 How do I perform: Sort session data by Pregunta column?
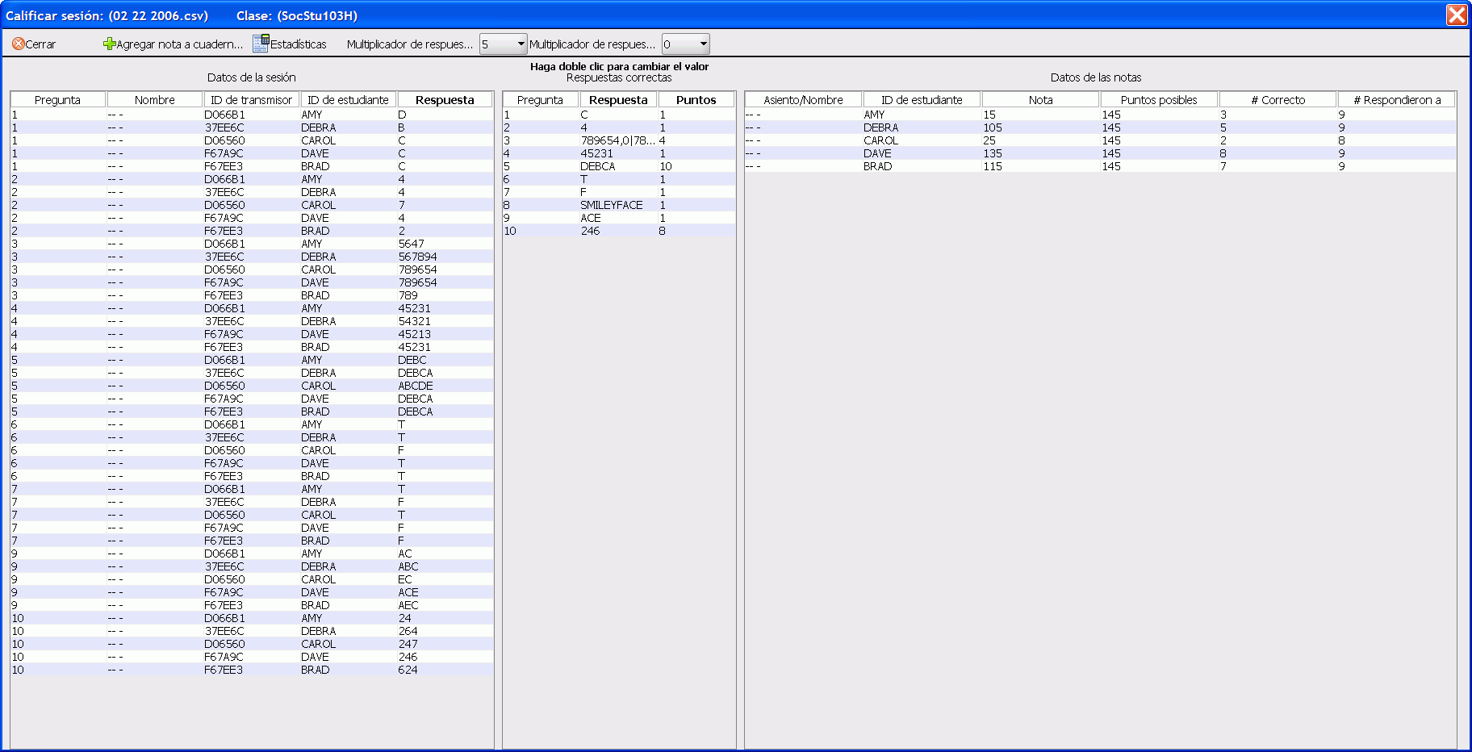pyautogui.click(x=58, y=100)
